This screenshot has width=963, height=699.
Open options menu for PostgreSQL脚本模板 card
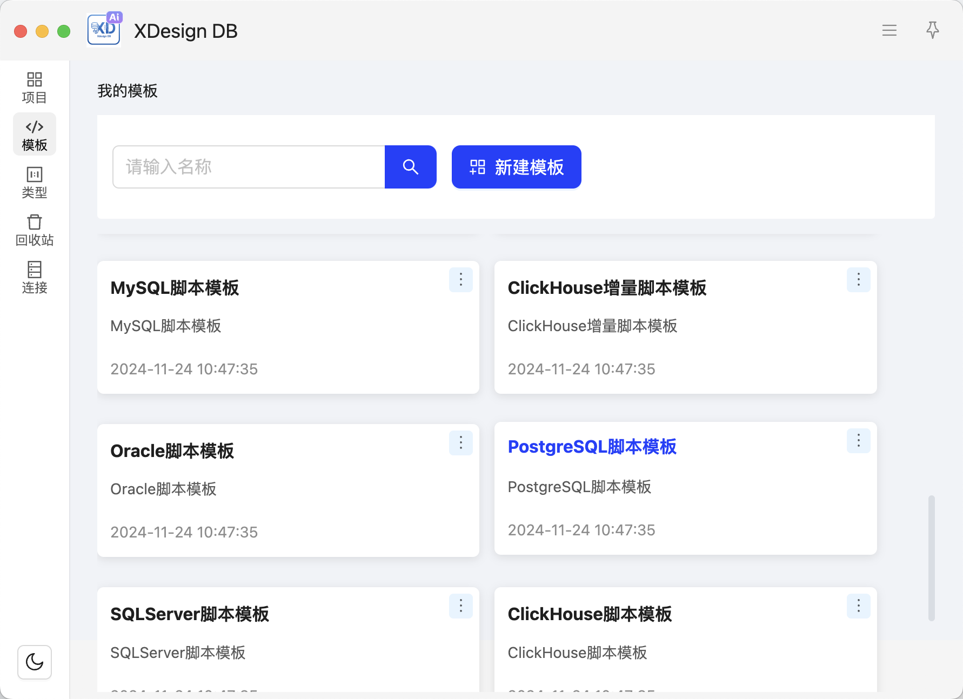[x=859, y=441]
